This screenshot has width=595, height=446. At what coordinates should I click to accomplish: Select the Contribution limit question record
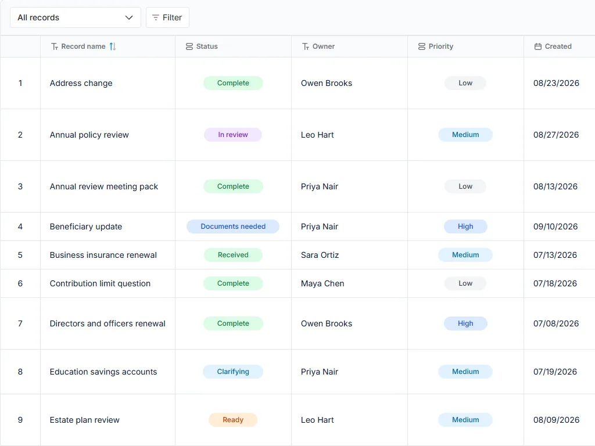[x=100, y=283]
